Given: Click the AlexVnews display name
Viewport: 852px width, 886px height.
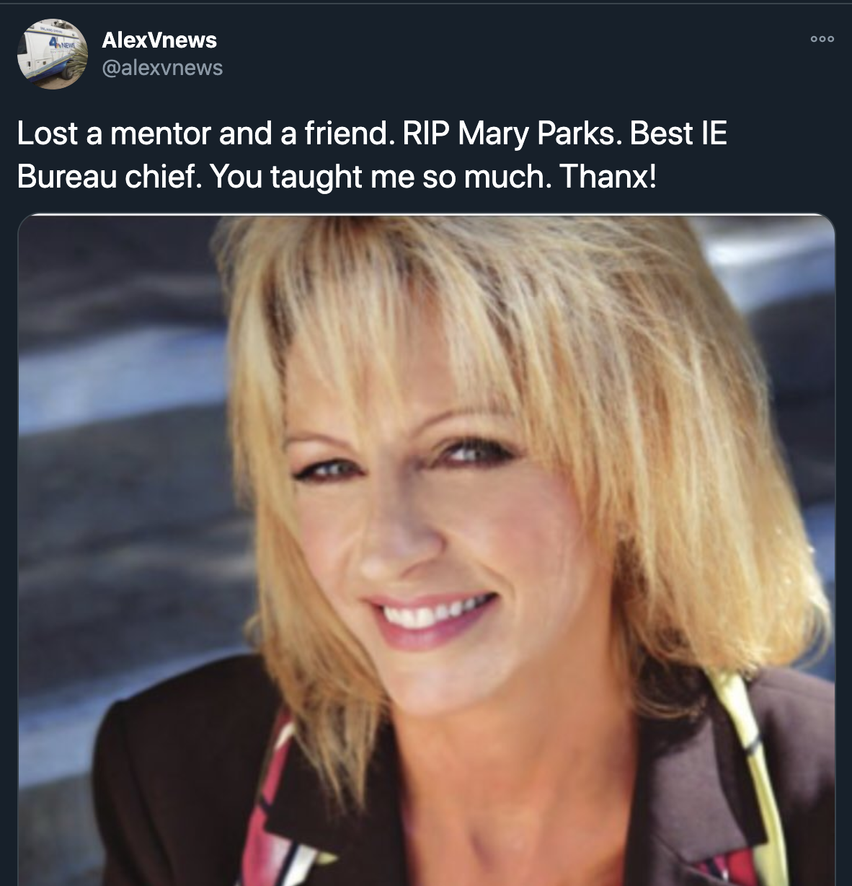Looking at the screenshot, I should pyautogui.click(x=159, y=40).
